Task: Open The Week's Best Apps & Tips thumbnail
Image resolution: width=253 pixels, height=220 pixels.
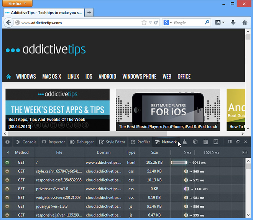Action: (58, 110)
